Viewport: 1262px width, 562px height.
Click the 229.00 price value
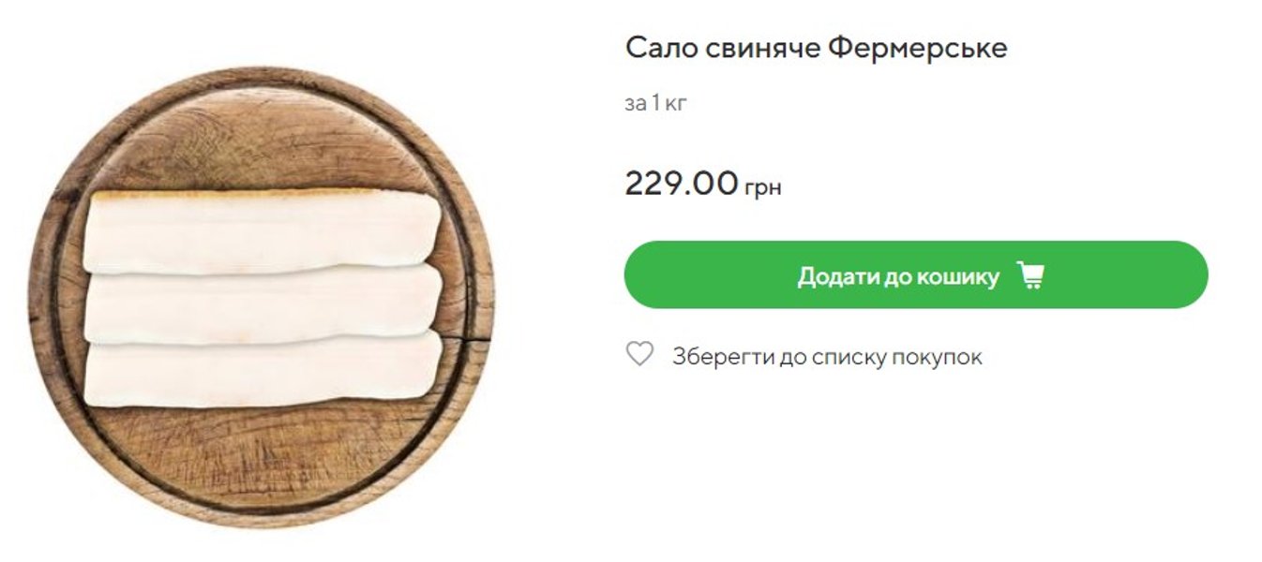682,183
